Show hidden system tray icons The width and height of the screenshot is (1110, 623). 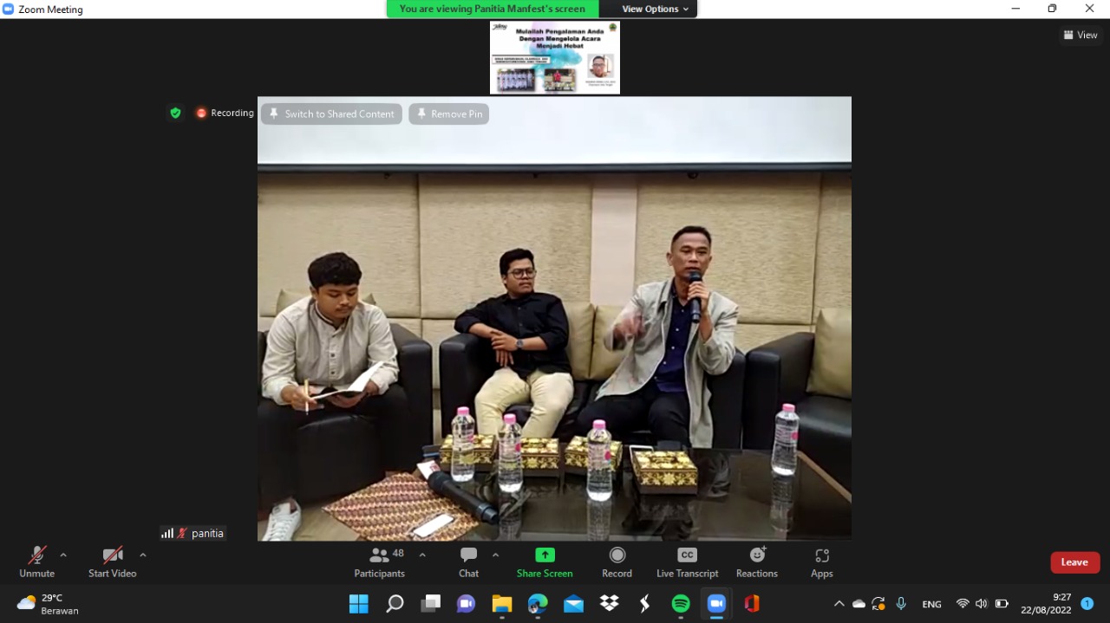(x=839, y=604)
